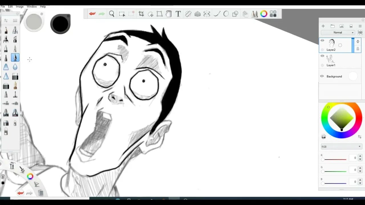Click the blue B slider track

pos(335,183)
